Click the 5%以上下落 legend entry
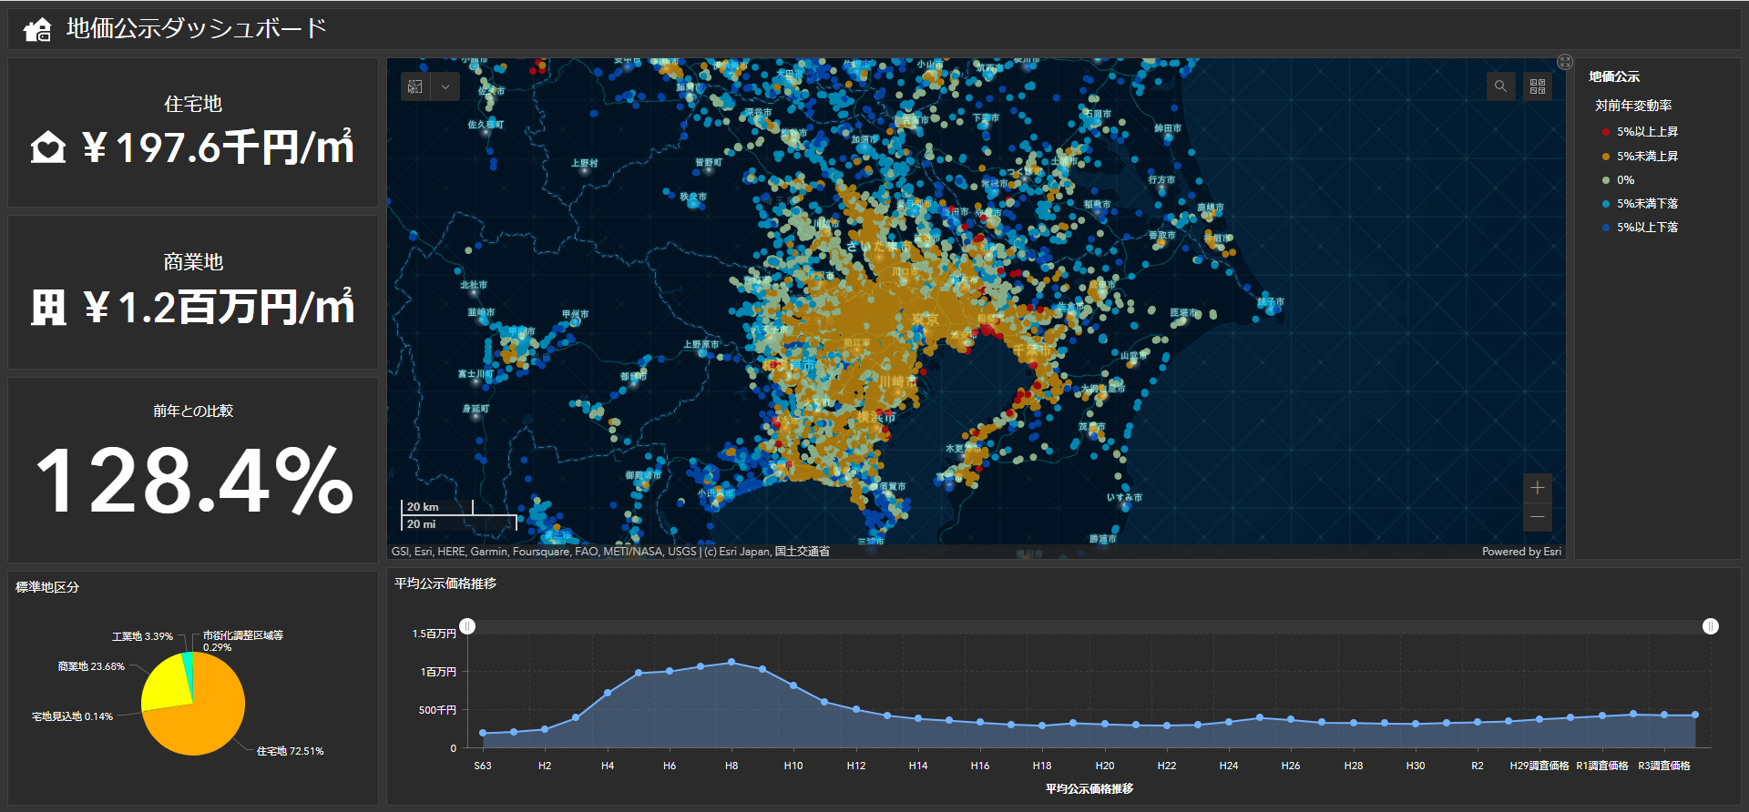This screenshot has height=812, width=1749. 1646,228
